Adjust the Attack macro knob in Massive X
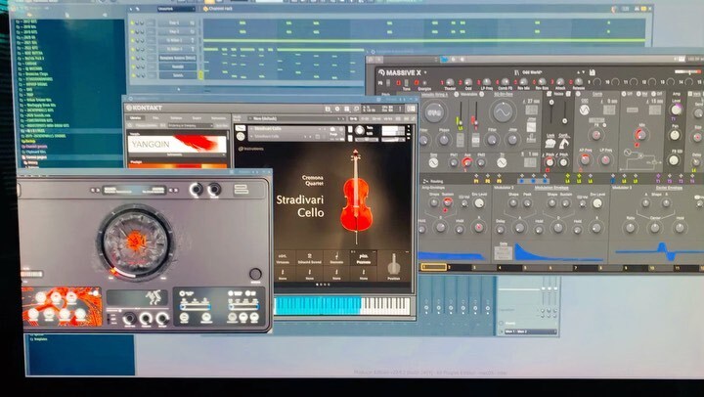This screenshot has height=397, width=704. 560,82
